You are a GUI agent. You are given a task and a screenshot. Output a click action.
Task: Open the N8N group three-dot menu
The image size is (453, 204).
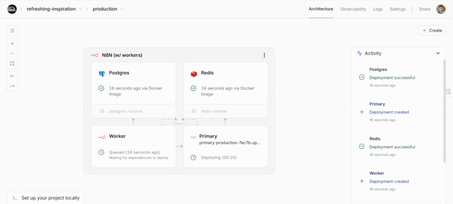[x=264, y=55]
